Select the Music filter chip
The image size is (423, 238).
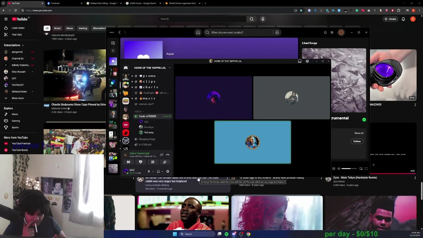click(58, 28)
